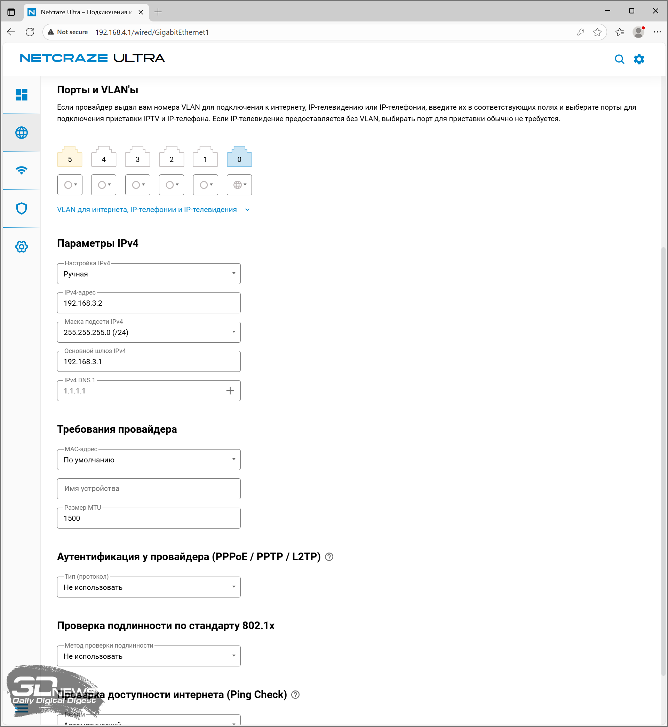Click the device name input field
Screen dimensions: 668x727
point(149,488)
